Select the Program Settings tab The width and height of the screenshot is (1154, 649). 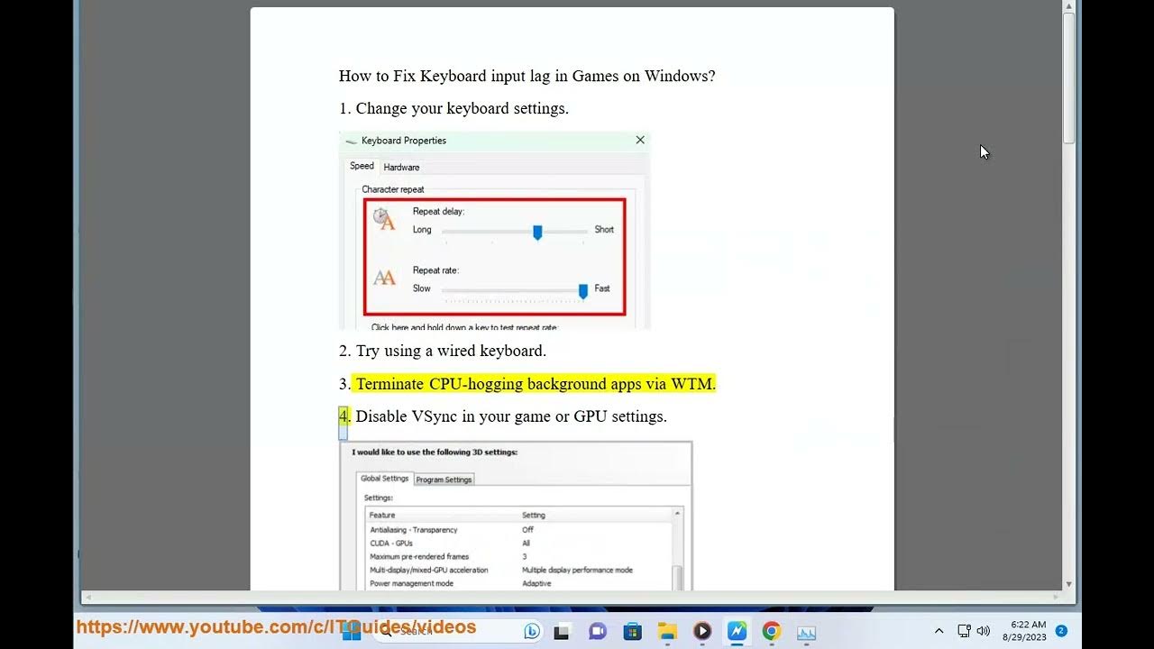[x=444, y=480]
